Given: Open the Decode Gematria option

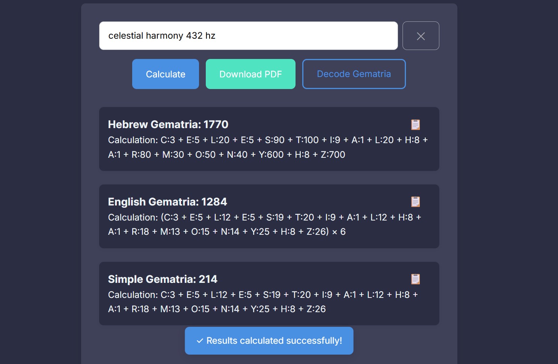Looking at the screenshot, I should [354, 74].
